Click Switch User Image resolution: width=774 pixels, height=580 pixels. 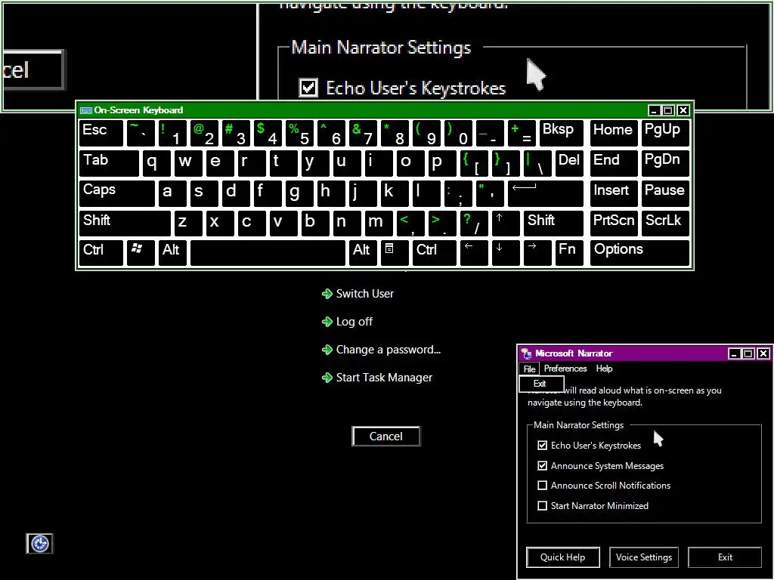coord(365,294)
